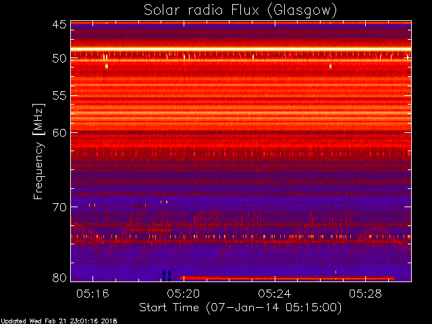Click the bright yellow band near 49 MHz
432x324 pixels.
coord(241,49)
